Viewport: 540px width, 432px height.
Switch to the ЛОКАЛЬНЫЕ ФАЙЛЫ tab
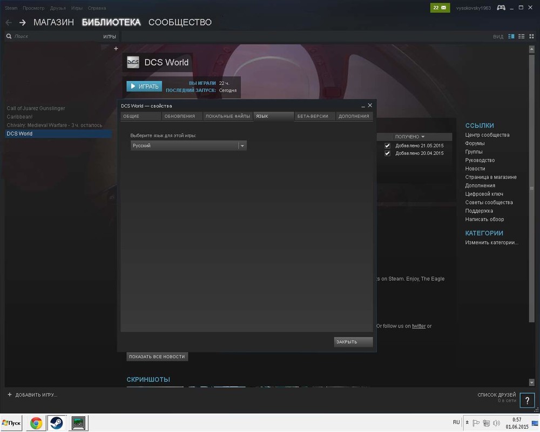pyautogui.click(x=228, y=117)
